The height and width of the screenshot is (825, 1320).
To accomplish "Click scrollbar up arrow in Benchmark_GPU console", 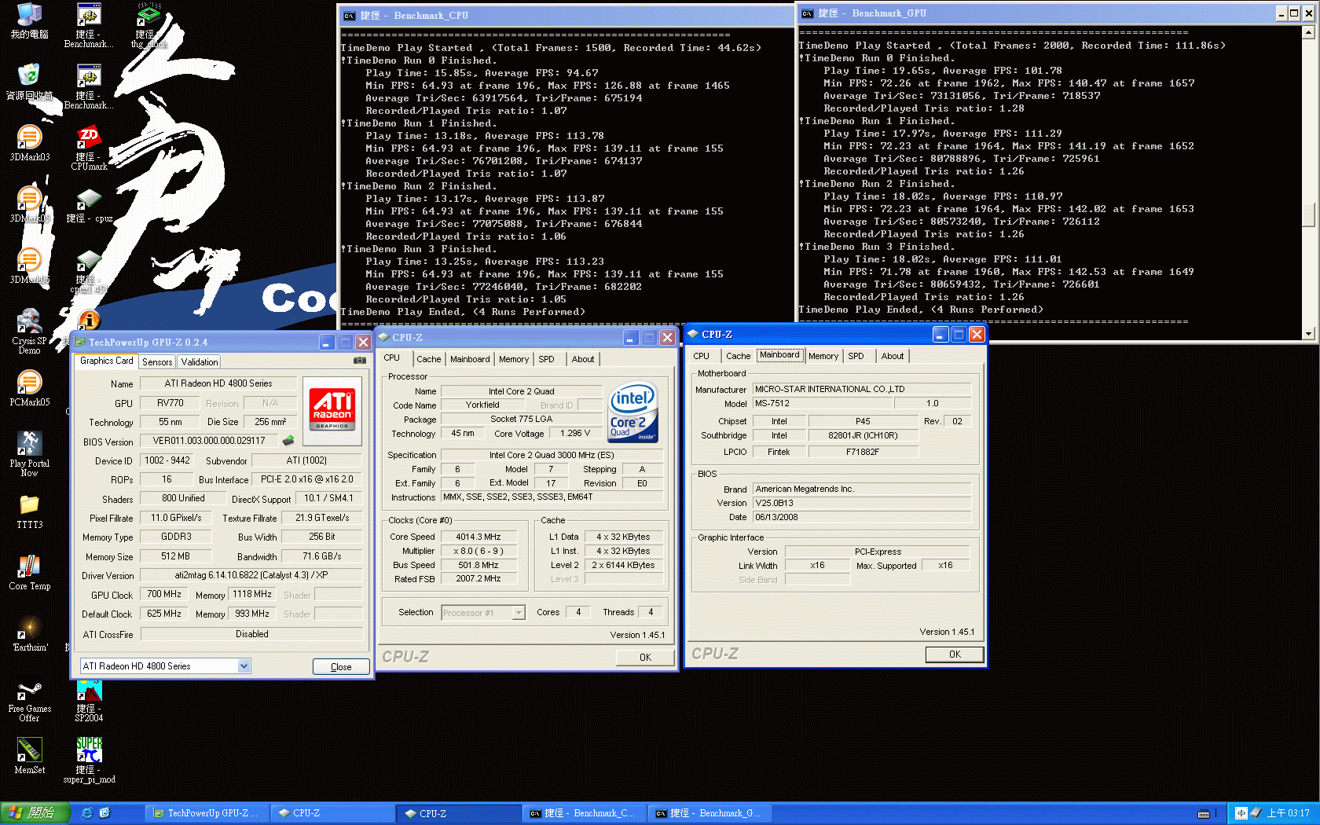I will [1308, 32].
